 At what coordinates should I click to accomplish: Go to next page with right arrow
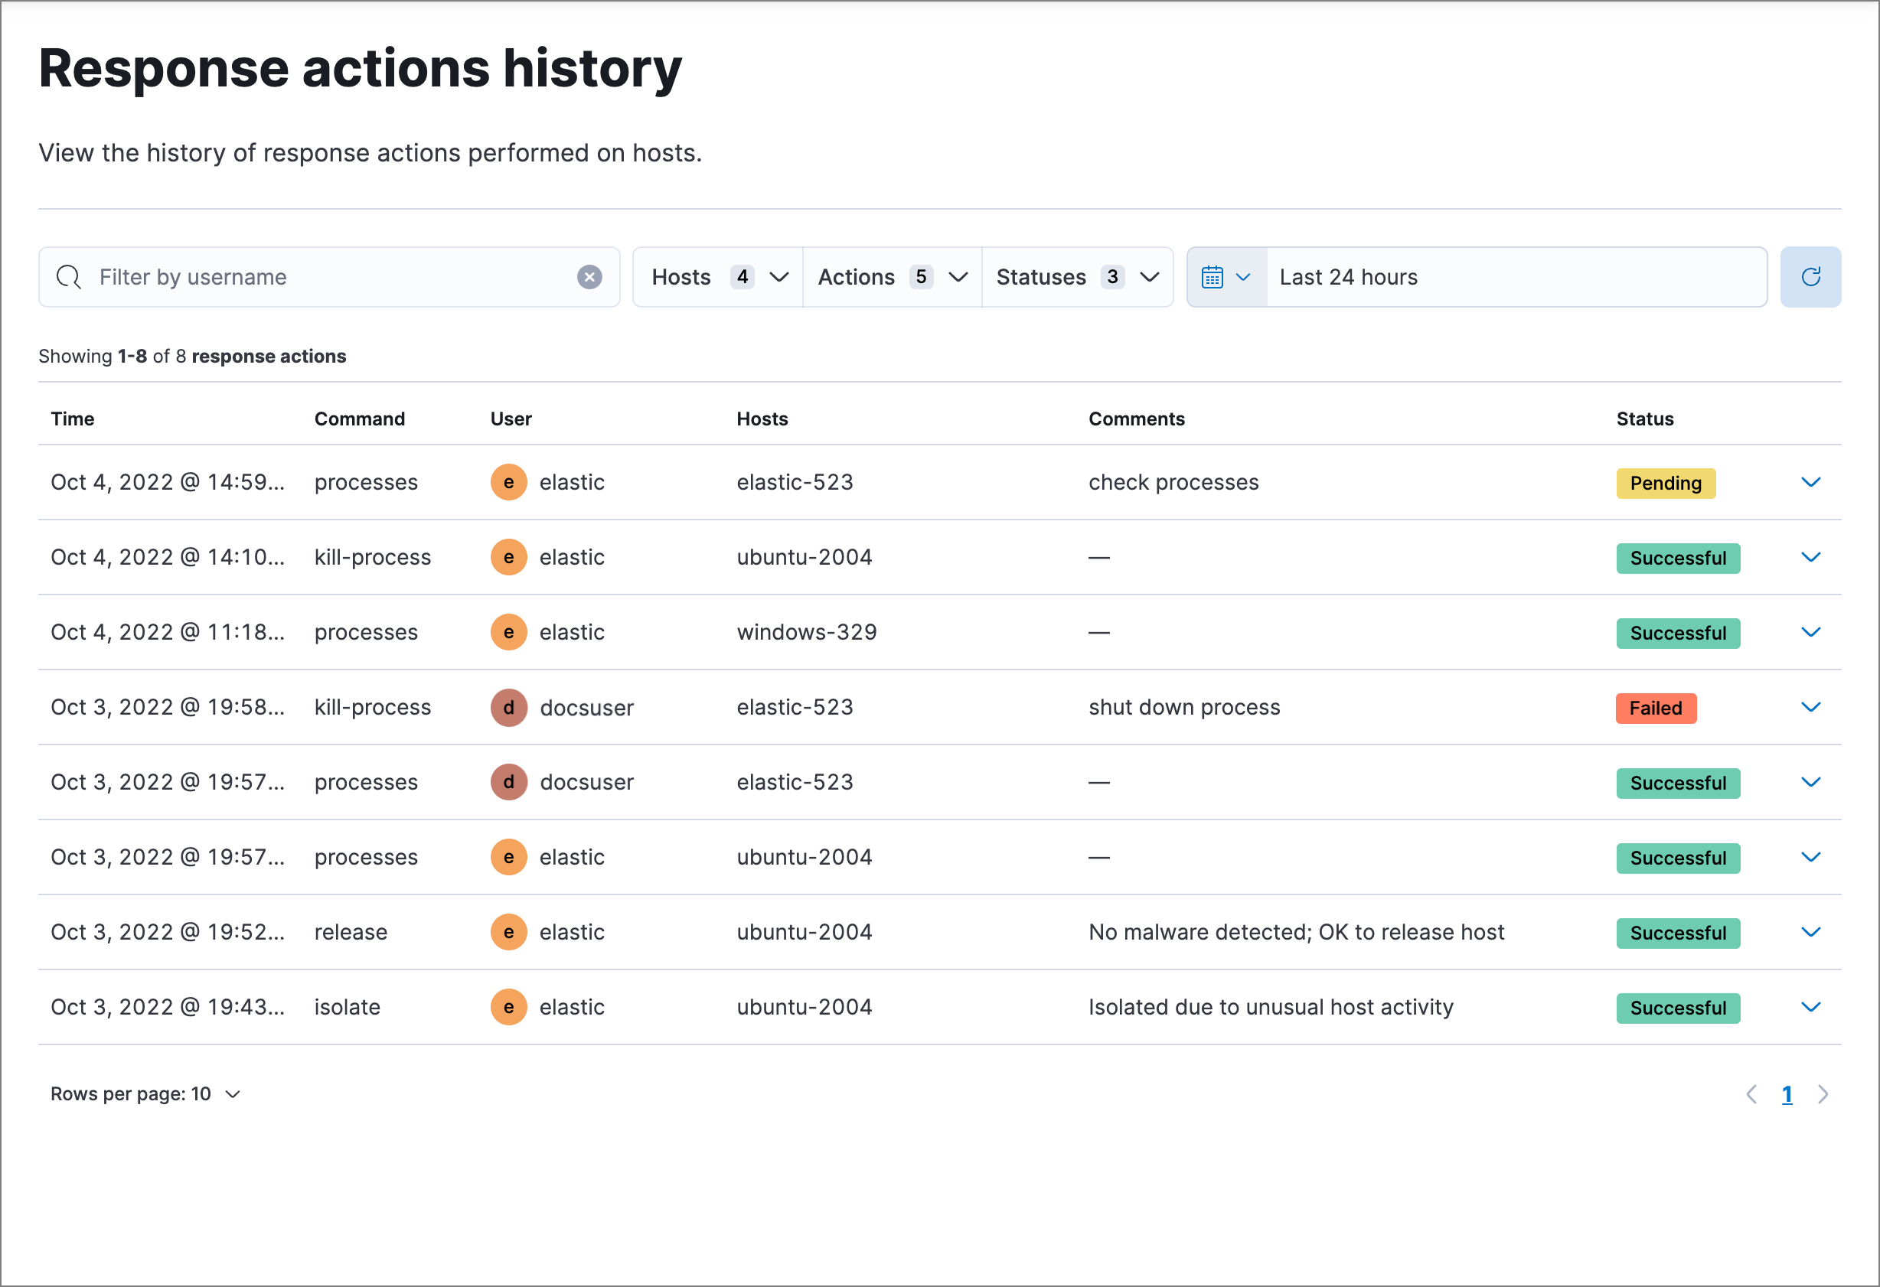[1823, 1093]
